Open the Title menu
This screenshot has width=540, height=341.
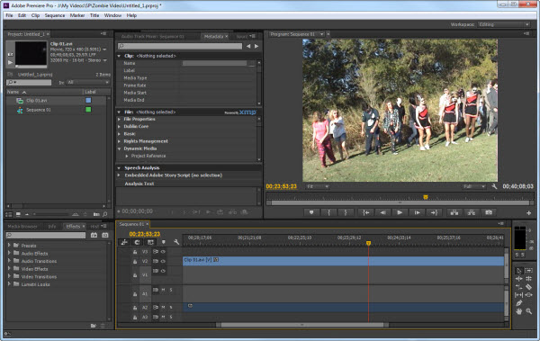94,15
